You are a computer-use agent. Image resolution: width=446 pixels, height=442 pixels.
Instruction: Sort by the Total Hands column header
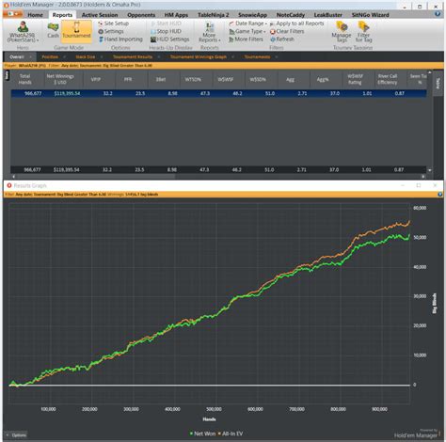[x=24, y=79]
